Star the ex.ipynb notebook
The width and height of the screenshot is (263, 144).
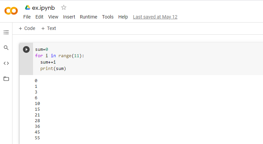64,8
